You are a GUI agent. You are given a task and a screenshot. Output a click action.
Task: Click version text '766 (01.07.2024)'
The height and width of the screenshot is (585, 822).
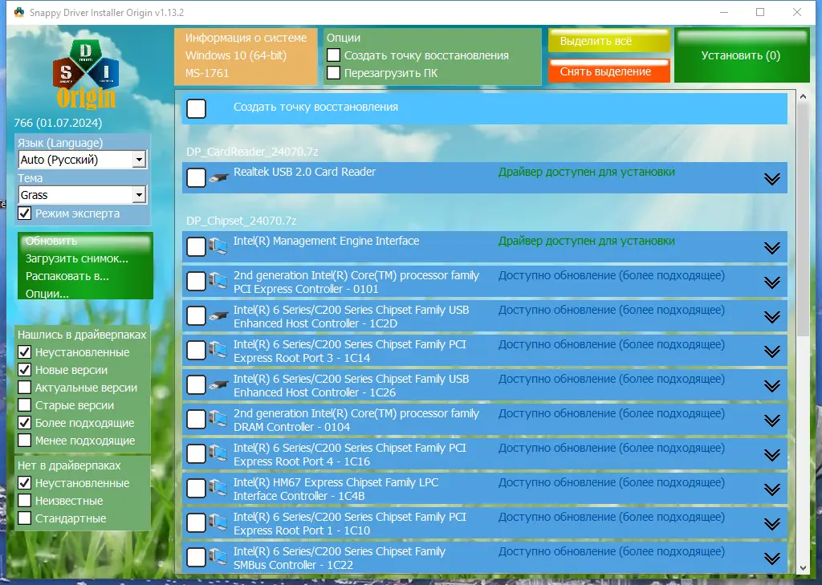pyautogui.click(x=58, y=123)
